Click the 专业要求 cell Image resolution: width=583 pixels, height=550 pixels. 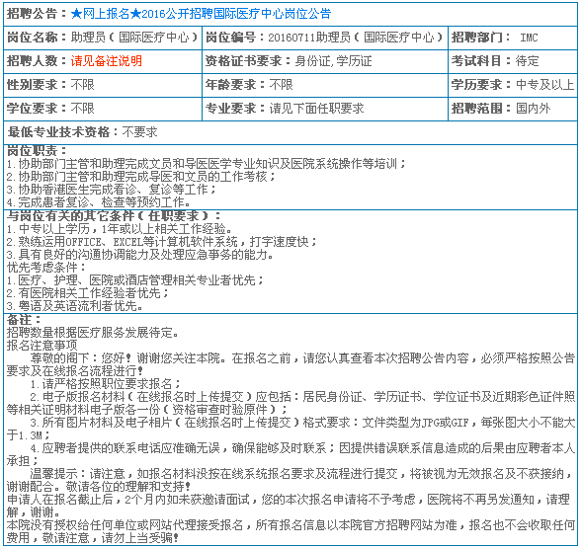point(325,109)
